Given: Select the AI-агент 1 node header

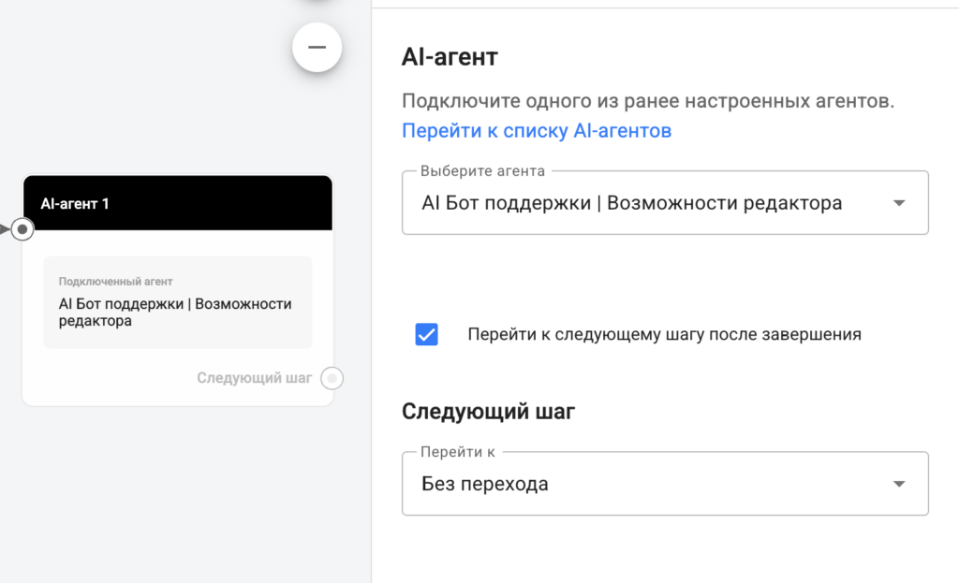Looking at the screenshot, I should [x=177, y=203].
